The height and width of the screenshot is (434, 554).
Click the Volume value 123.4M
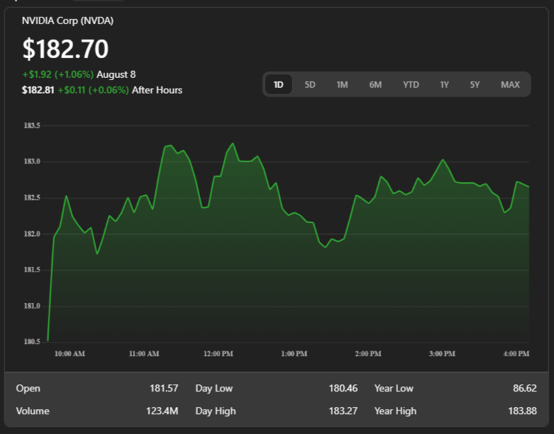pos(161,411)
